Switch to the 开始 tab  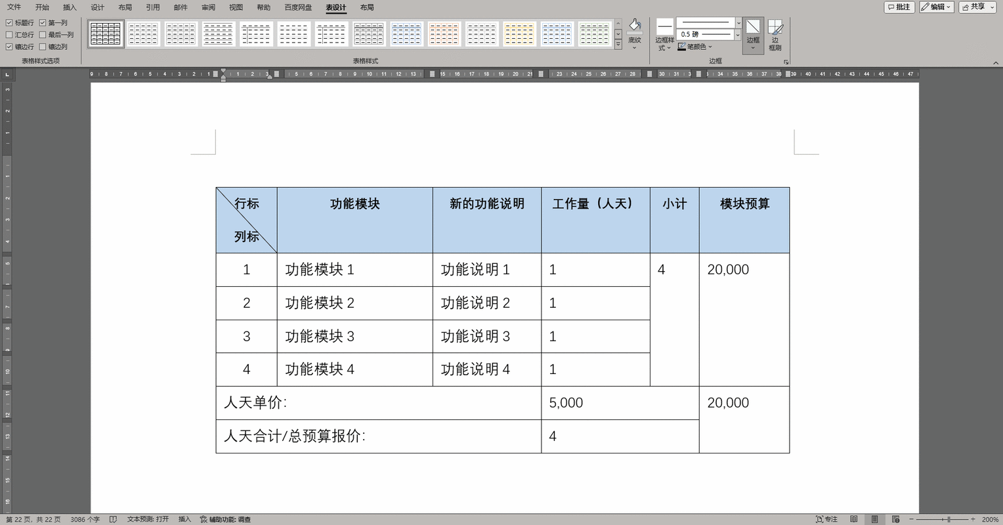click(42, 7)
